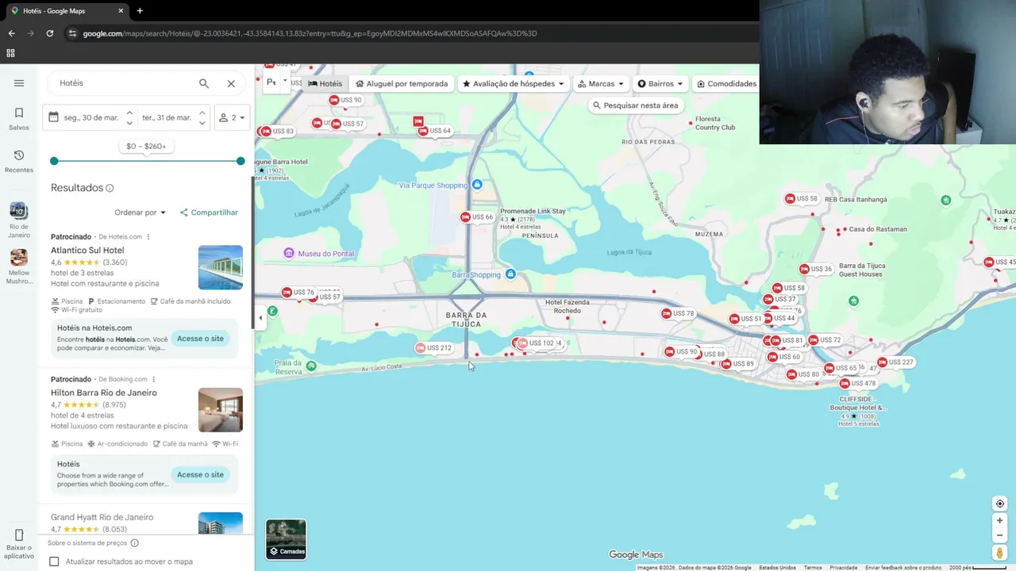Enable Atualizar resultados ao mover o mapa

point(54,561)
